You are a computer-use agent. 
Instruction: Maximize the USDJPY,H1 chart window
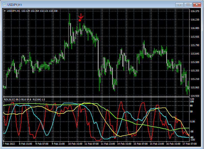[188, 5]
